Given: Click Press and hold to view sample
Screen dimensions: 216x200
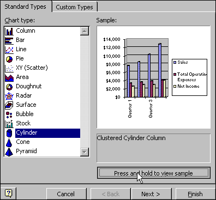Looking at the screenshot, I should pyautogui.click(x=154, y=173).
